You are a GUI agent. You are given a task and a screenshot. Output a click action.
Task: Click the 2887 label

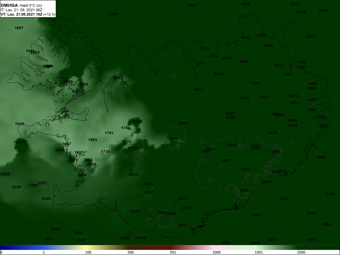[182, 199]
